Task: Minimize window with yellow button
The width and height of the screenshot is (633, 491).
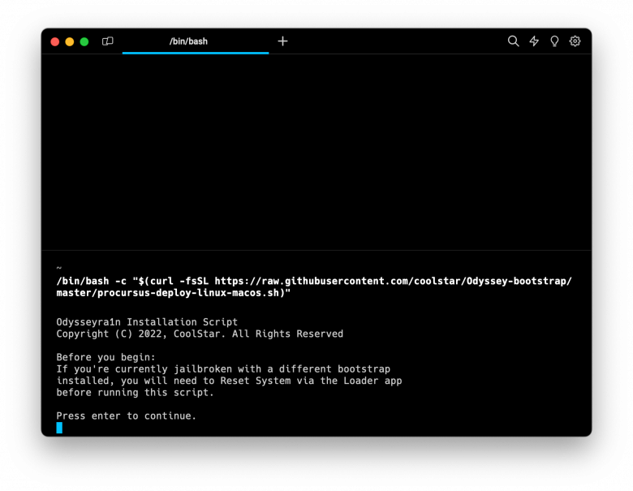Action: click(x=70, y=41)
